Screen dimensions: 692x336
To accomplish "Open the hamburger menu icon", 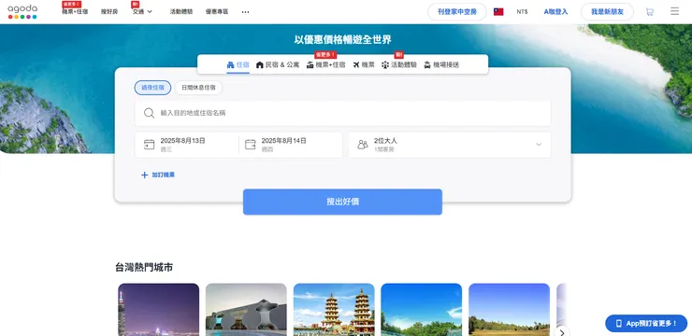I will click(x=674, y=11).
